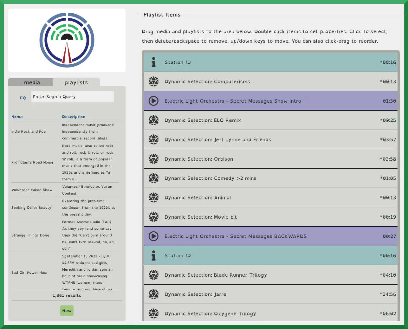Click the station logo image

(x=67, y=40)
